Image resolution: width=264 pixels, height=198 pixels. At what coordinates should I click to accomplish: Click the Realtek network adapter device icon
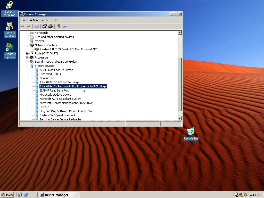(x=37, y=49)
